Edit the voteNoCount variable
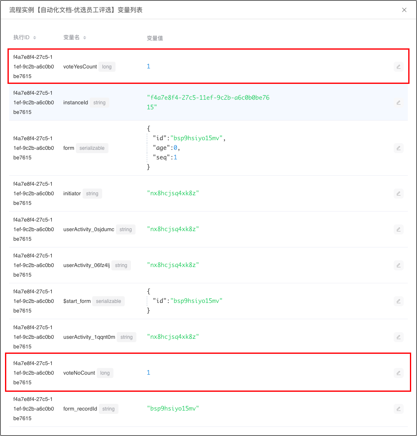417x436 pixels. pos(398,373)
